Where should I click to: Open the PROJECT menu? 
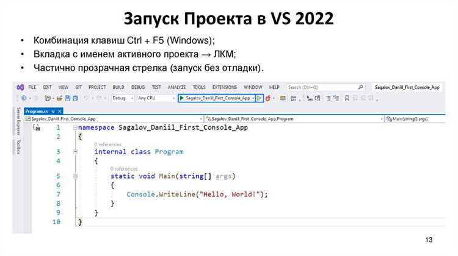97,87
